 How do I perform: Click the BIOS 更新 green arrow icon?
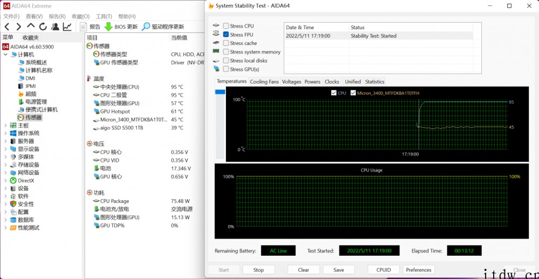pos(109,26)
